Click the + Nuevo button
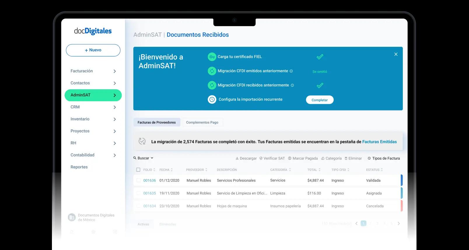Viewport: 469px width, 250px height. pos(93,50)
